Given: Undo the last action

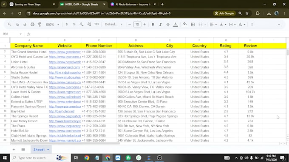Looking at the screenshot, I should (x=17, y=25).
